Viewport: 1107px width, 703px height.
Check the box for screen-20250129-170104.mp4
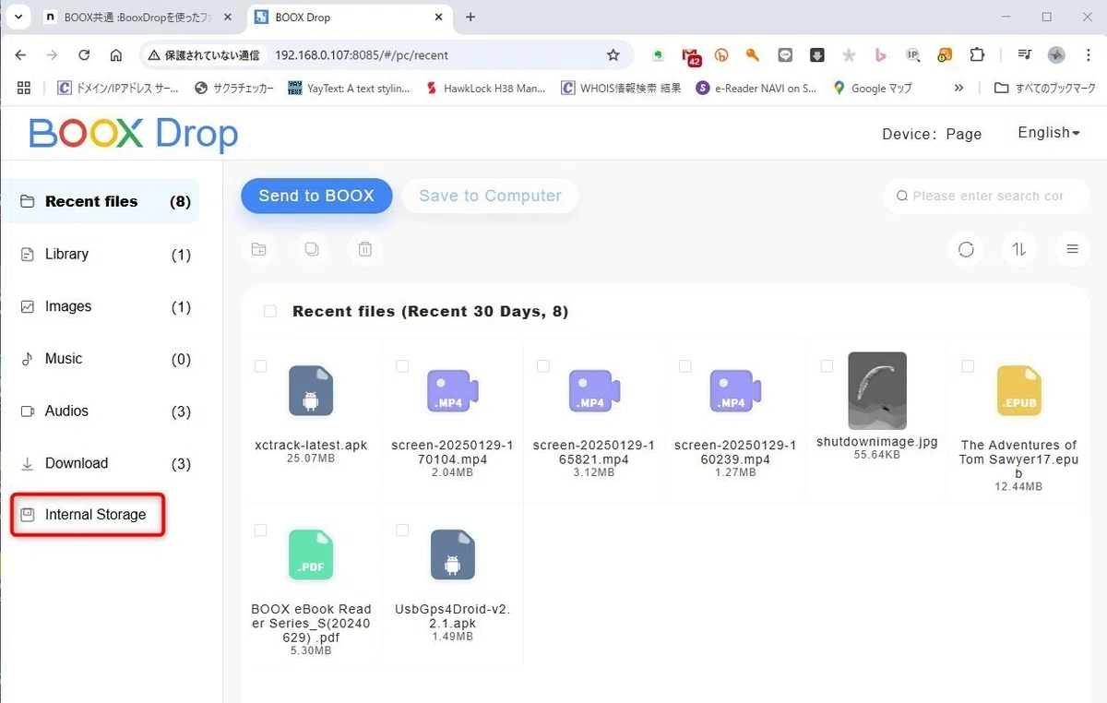tap(402, 366)
